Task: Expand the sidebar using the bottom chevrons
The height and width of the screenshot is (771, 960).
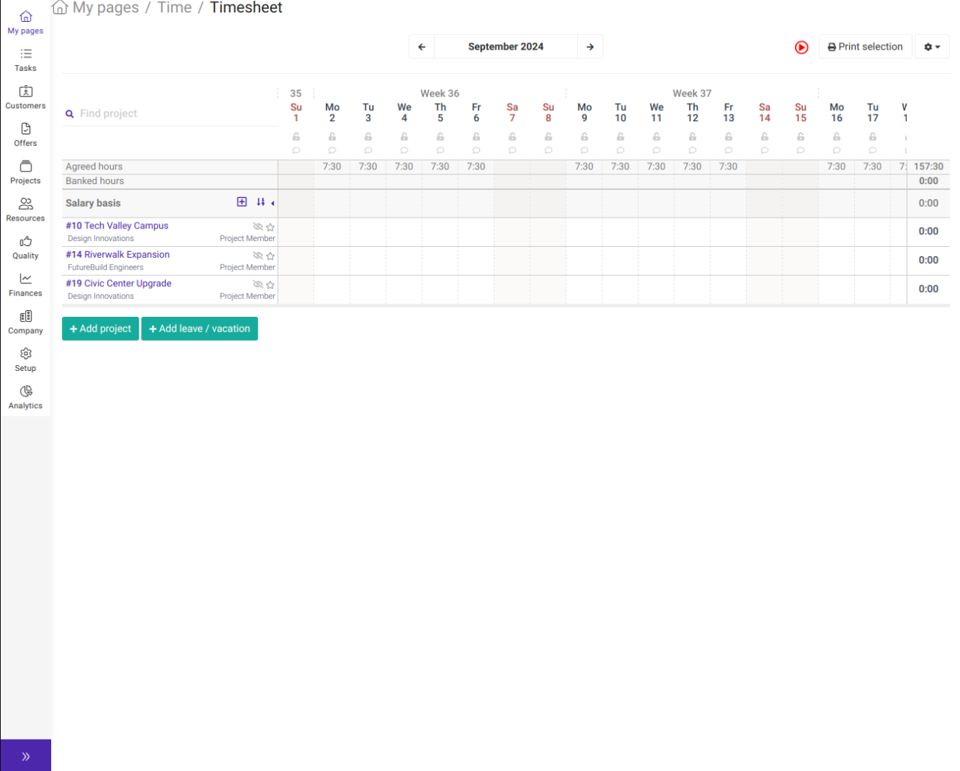Action: (26, 756)
